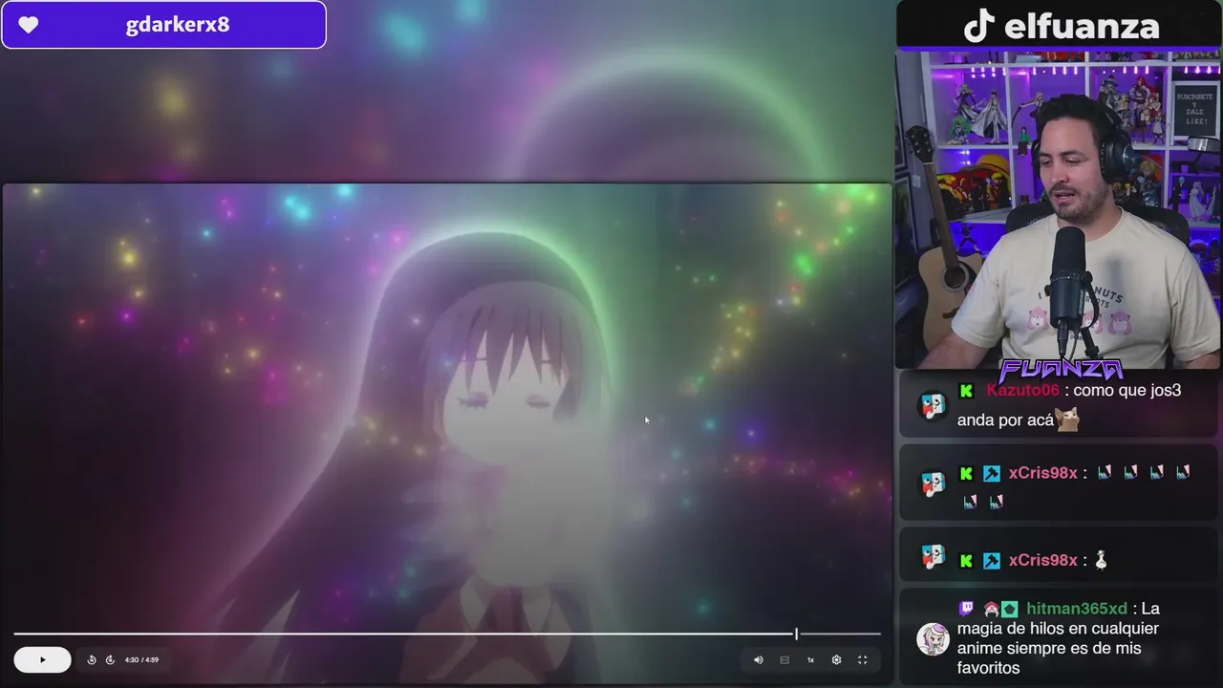The width and height of the screenshot is (1223, 688).
Task: Click the Twitch badge beside hitman365xd
Action: point(966,609)
